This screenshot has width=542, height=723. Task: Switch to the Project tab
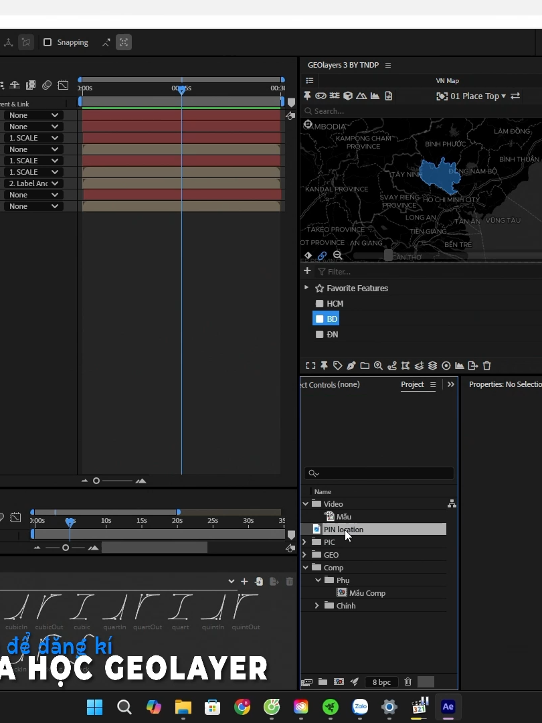pyautogui.click(x=412, y=384)
